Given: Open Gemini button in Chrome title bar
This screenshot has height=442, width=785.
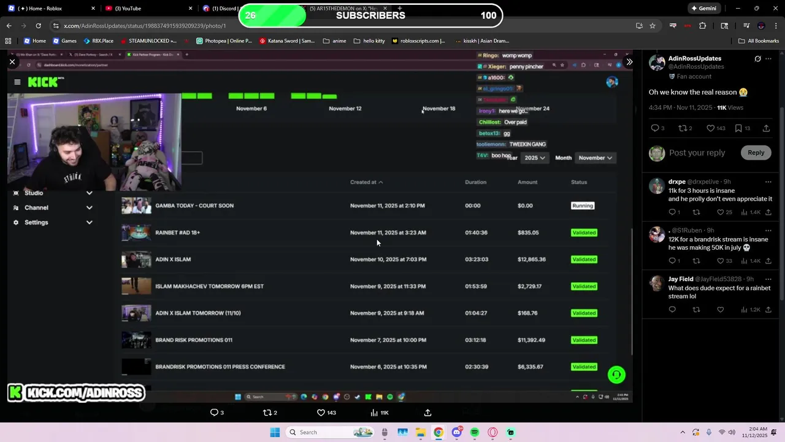Looking at the screenshot, I should pos(703,9).
